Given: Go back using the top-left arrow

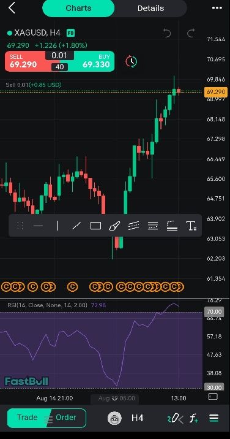Looking at the screenshot, I should point(12,8).
